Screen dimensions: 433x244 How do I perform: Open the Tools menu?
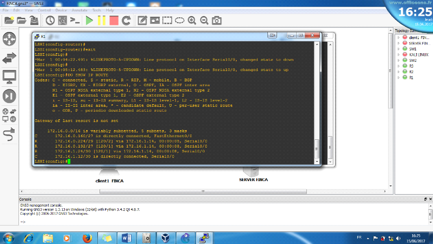pyautogui.click(x=97, y=10)
